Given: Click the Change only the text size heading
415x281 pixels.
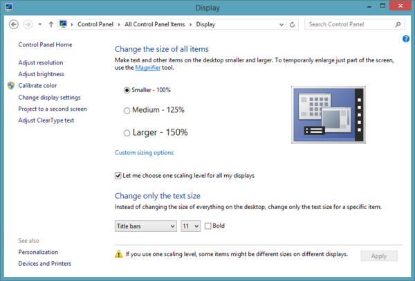Looking at the screenshot, I should (x=158, y=196).
